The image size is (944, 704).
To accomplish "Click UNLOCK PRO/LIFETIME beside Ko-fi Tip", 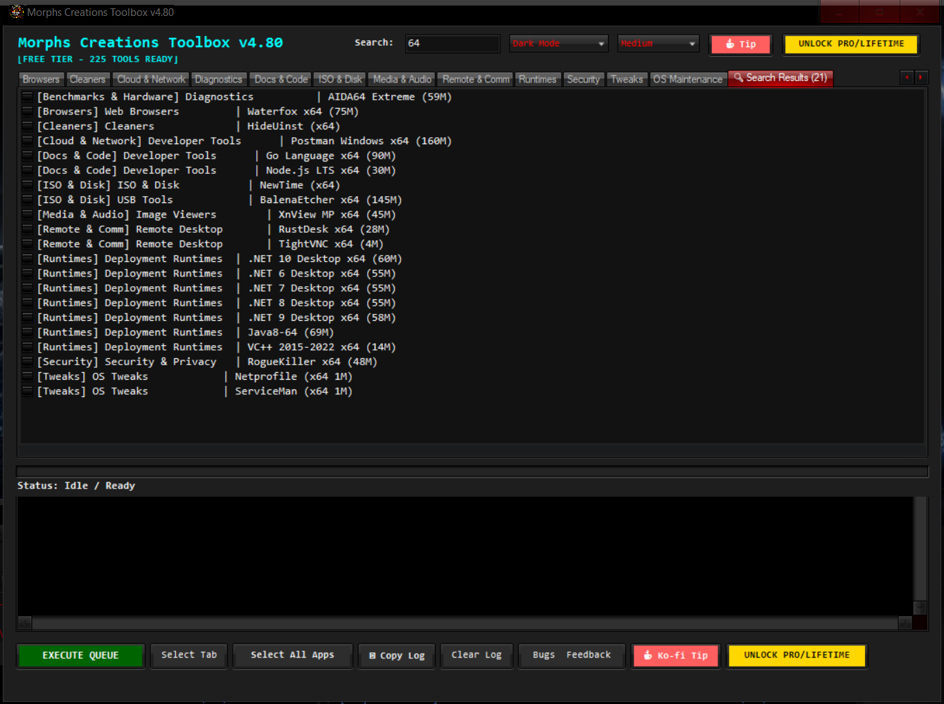I will coord(796,655).
